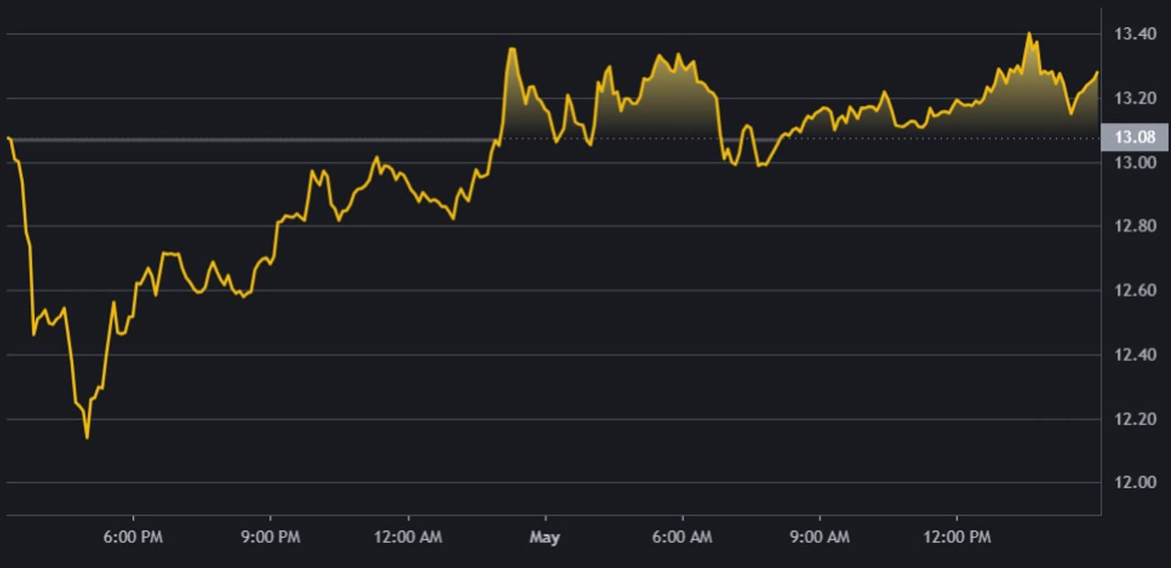The height and width of the screenshot is (568, 1171).
Task: Click the highest peak of the price line
Action: click(1029, 33)
